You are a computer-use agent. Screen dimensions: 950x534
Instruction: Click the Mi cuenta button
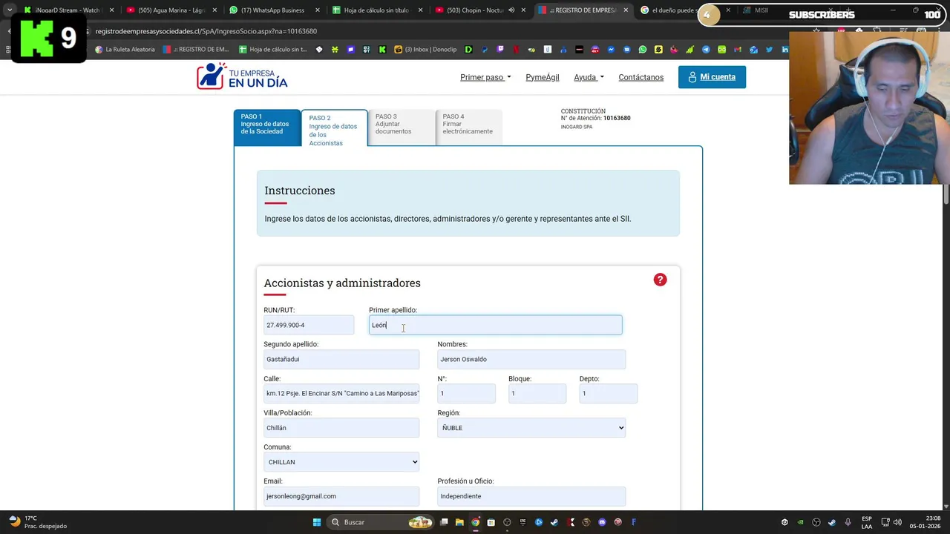pyautogui.click(x=712, y=77)
